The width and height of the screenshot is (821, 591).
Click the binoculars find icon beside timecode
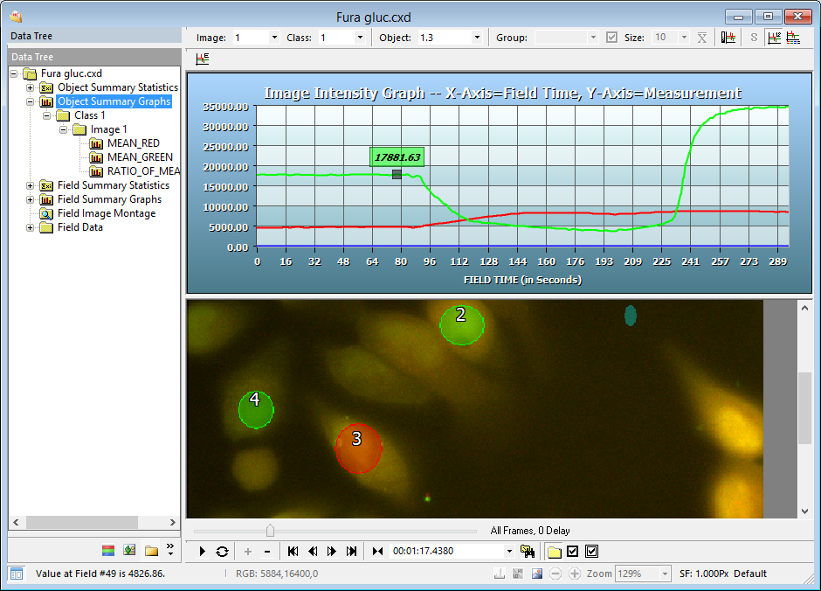coord(527,551)
